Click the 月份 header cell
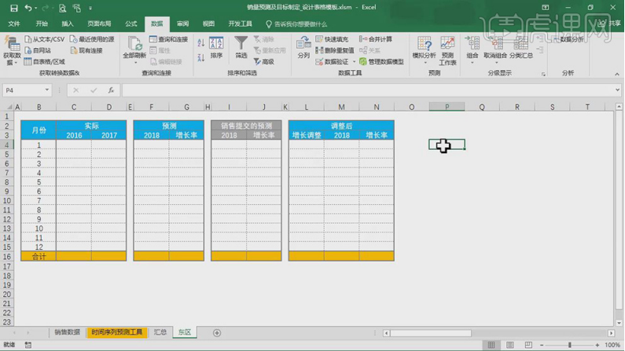625x351 pixels. 39,130
